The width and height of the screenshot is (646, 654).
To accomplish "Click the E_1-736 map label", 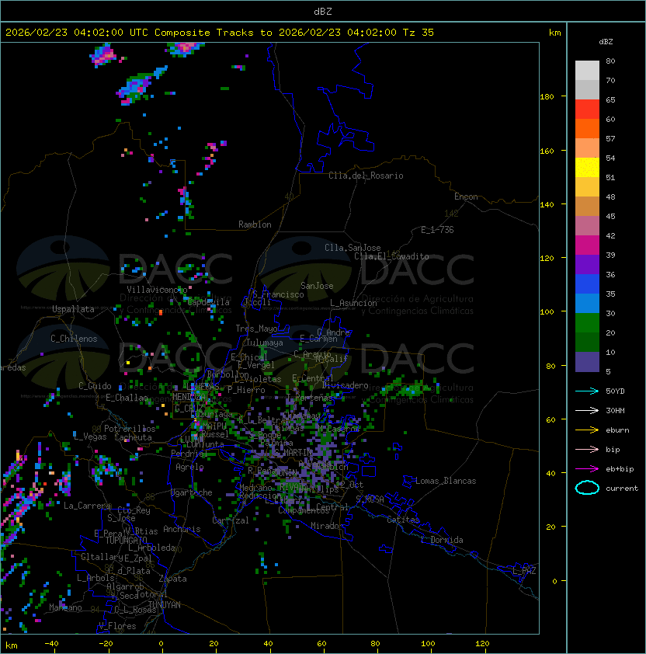I will point(437,230).
